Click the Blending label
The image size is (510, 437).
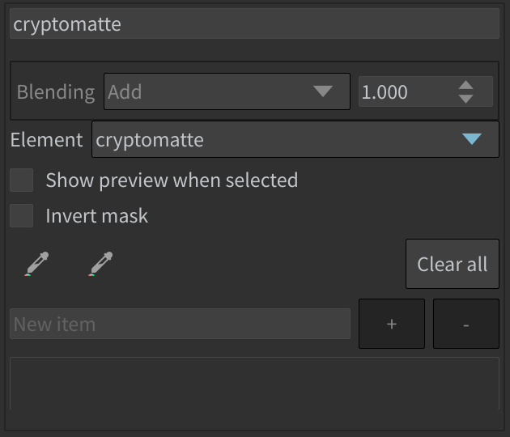(x=56, y=91)
